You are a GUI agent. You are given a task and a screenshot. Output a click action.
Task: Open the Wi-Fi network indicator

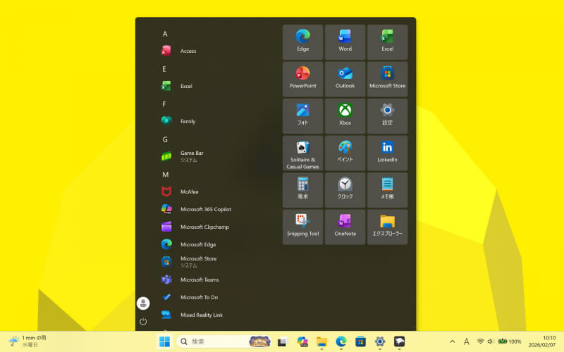coord(480,341)
